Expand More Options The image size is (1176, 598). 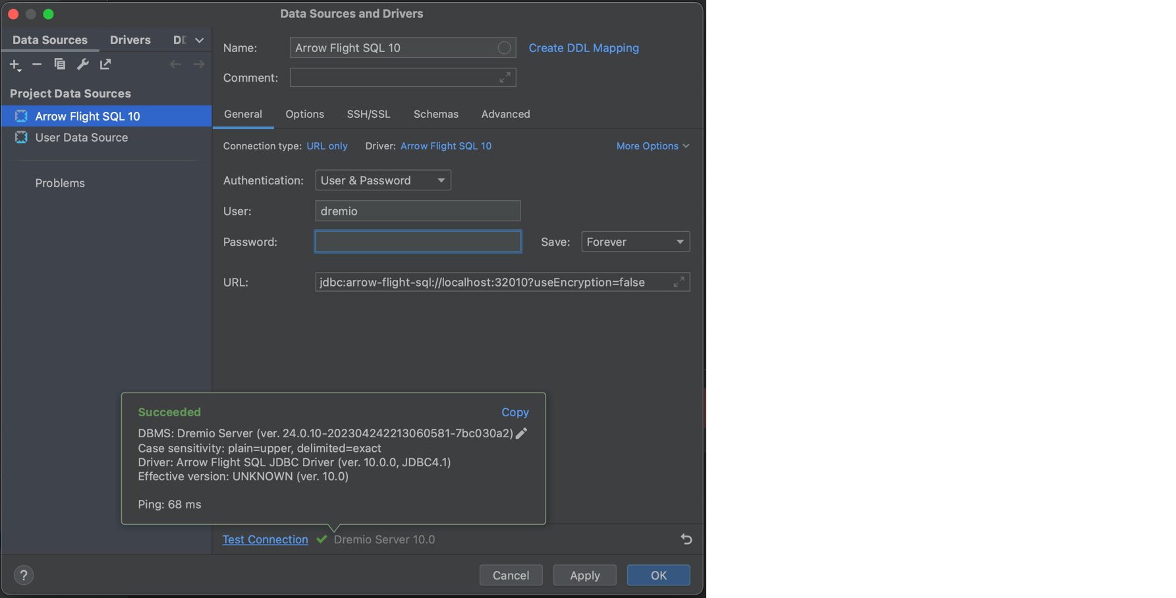(x=652, y=146)
